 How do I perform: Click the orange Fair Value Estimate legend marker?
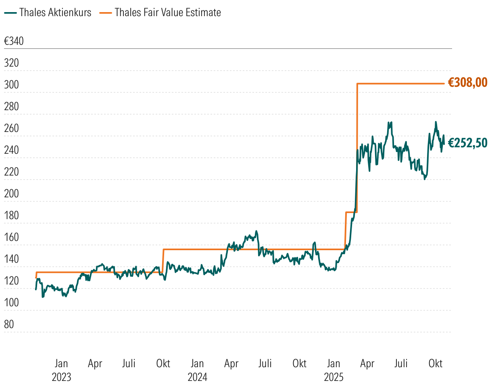pos(105,13)
